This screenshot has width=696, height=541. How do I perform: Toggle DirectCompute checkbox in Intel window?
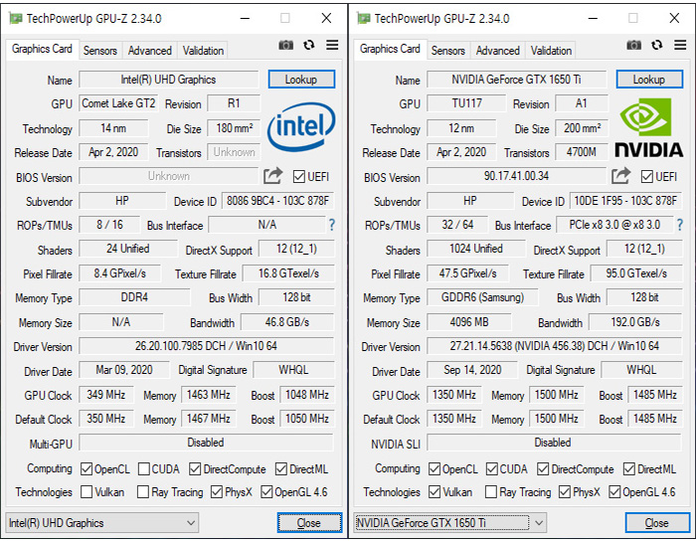pos(195,469)
